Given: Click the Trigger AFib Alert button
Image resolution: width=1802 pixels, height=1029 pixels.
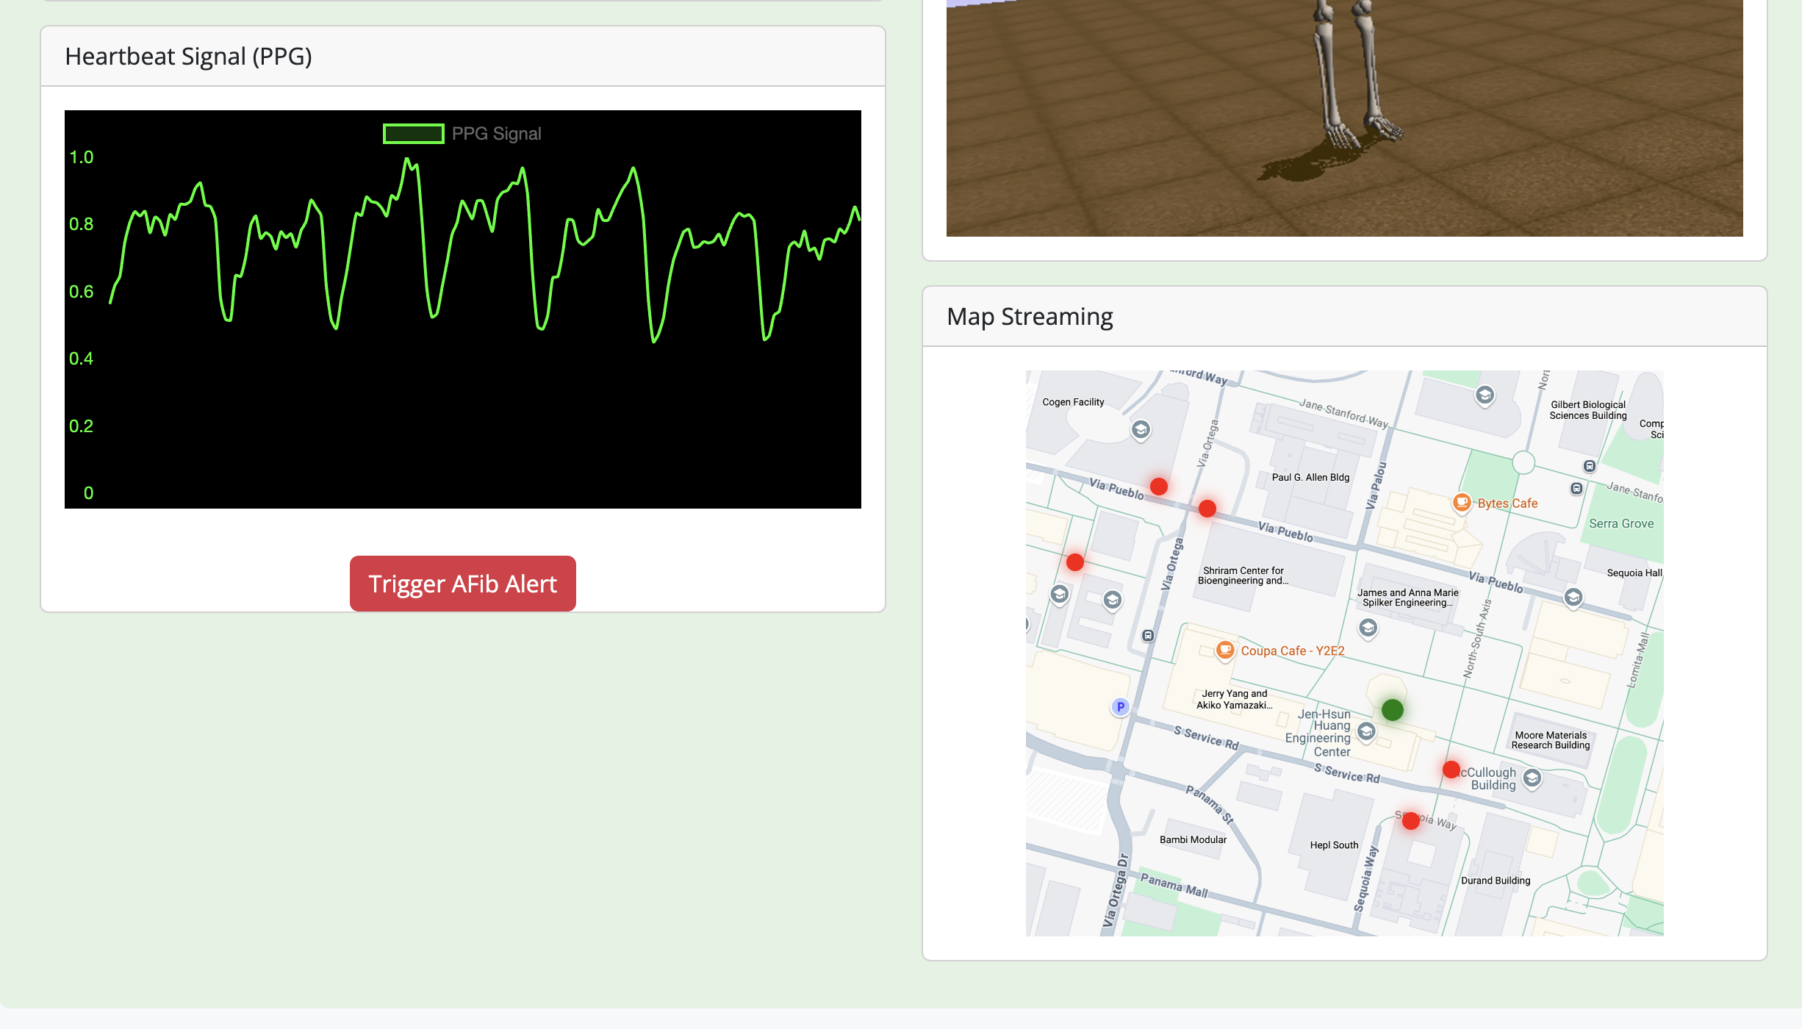Looking at the screenshot, I should (x=462, y=584).
